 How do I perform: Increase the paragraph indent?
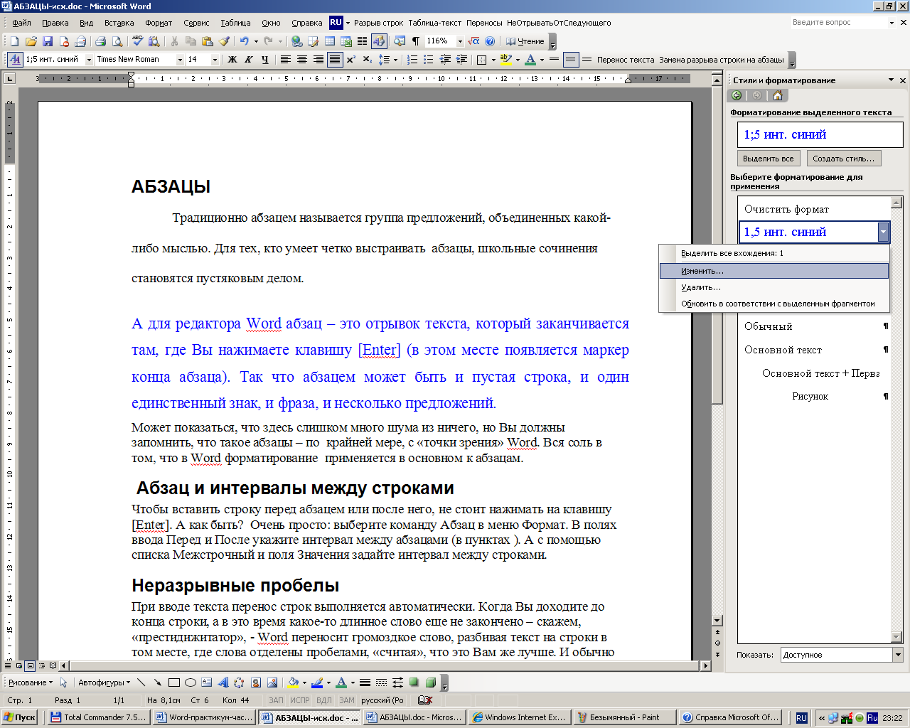pyautogui.click(x=461, y=60)
